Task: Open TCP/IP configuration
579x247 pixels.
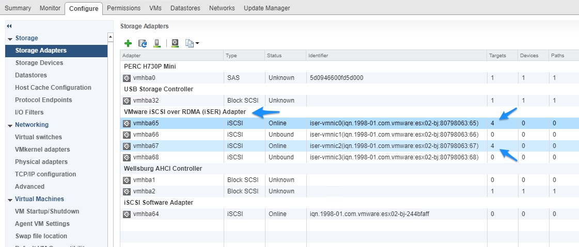Action: pos(45,174)
